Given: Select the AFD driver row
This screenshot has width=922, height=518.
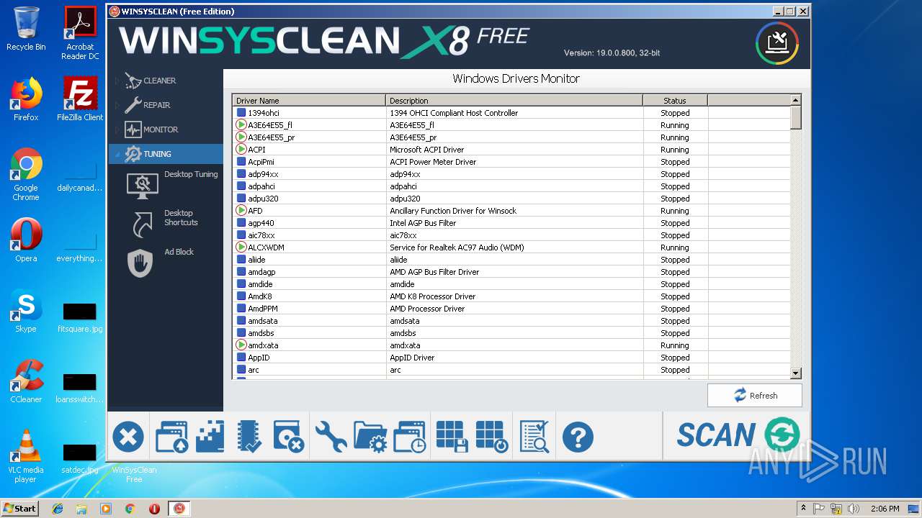Looking at the screenshot, I should (511, 211).
